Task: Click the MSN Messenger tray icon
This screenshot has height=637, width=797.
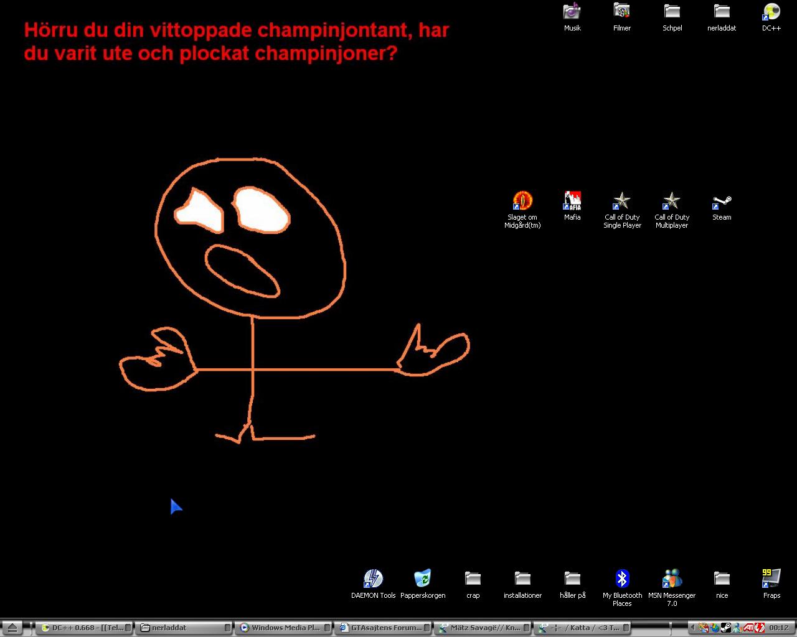Action: 737,628
